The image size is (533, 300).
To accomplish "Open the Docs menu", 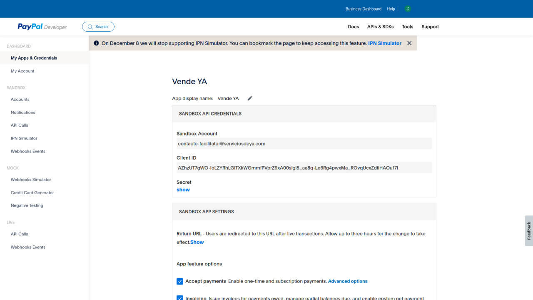I will 353,27.
